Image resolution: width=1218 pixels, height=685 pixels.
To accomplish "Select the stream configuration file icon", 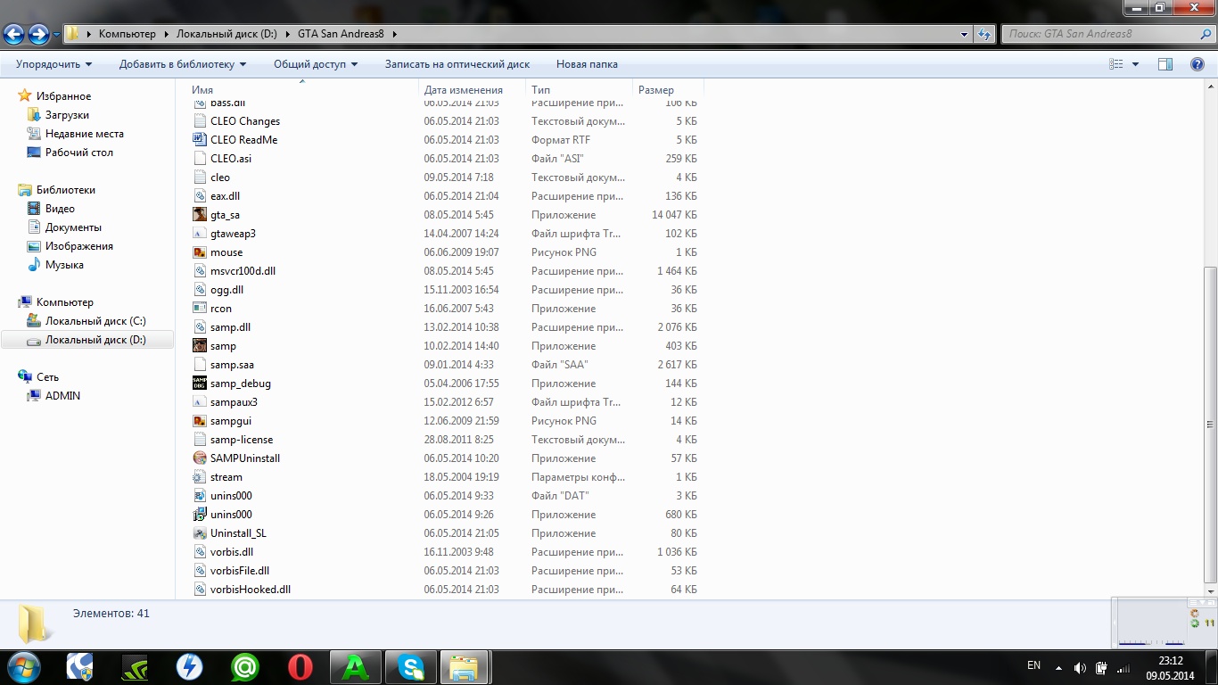I will [x=200, y=477].
